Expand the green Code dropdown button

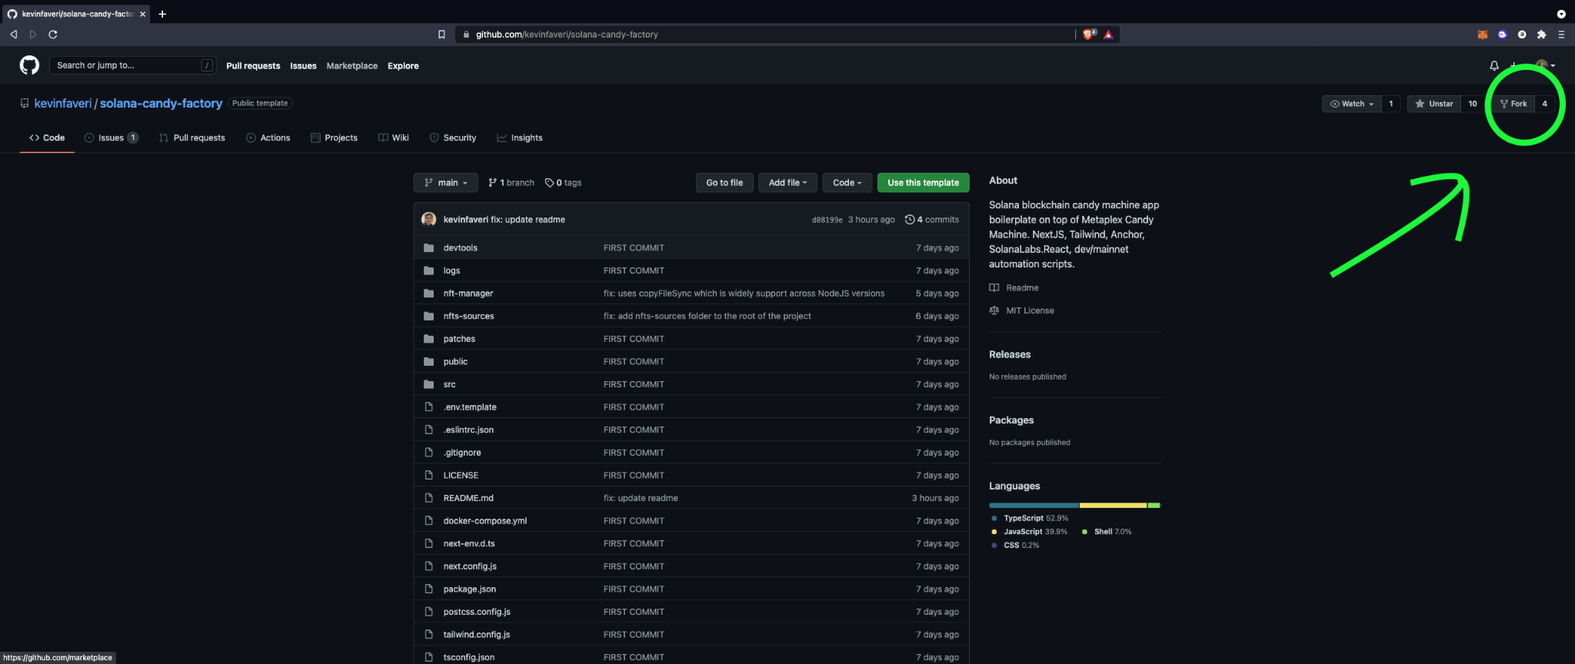pyautogui.click(x=847, y=183)
